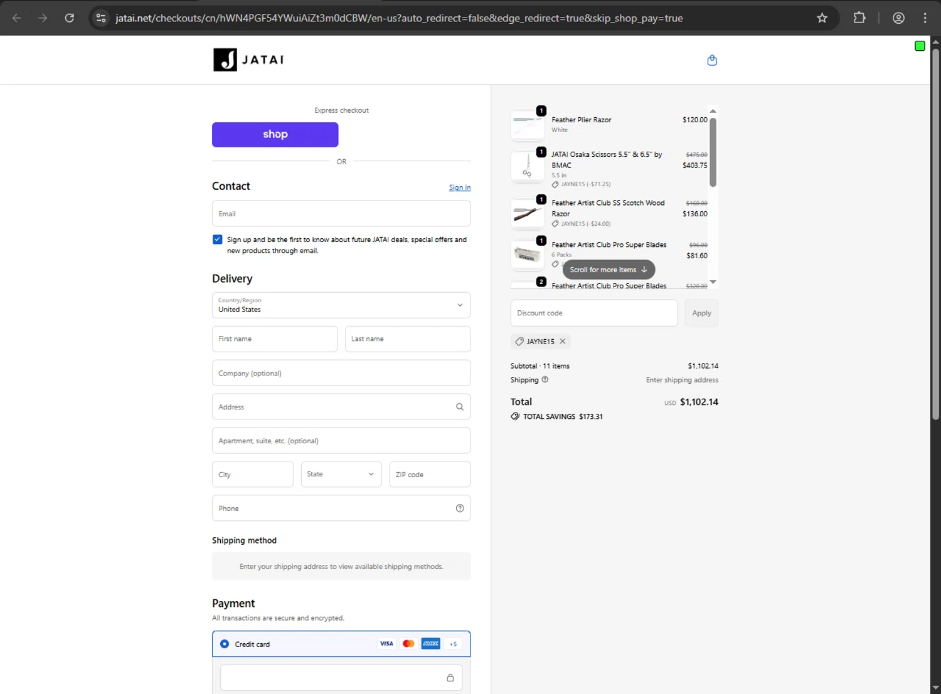Go forward using the browser forward arrow
941x694 pixels.
coord(43,18)
